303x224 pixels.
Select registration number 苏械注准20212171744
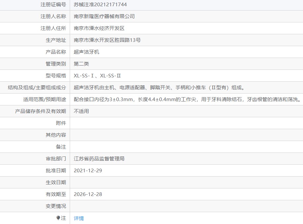pyautogui.click(x=100, y=5)
